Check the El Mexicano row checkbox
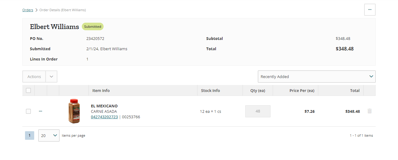Screen dimensions: 398x160 (x=28, y=111)
